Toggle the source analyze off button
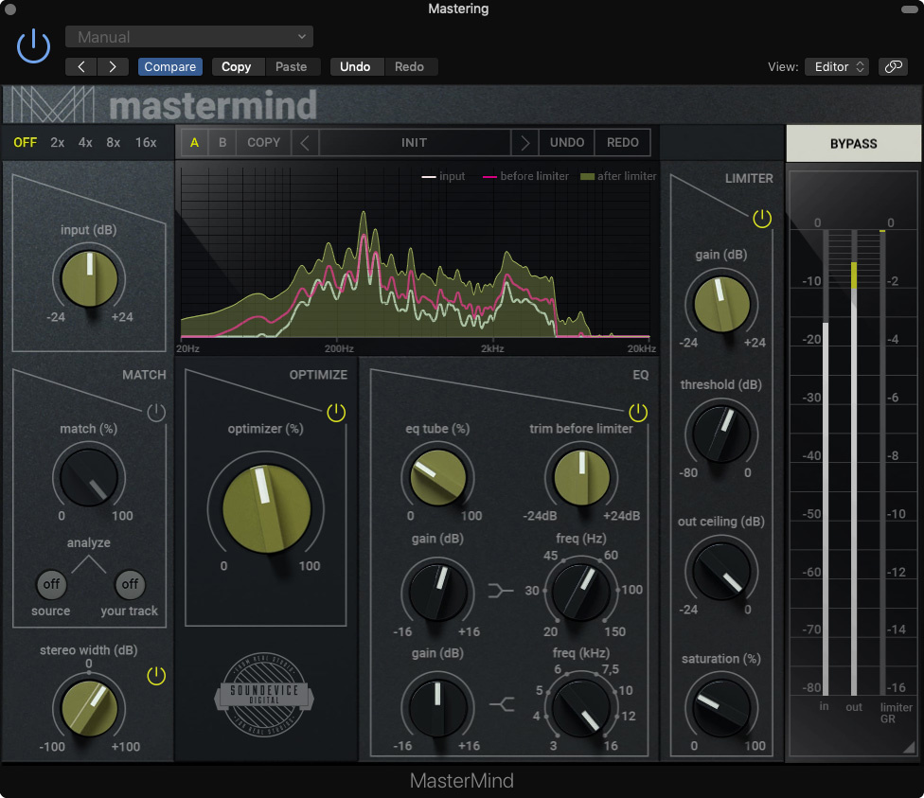Image resolution: width=924 pixels, height=798 pixels. coord(51,584)
